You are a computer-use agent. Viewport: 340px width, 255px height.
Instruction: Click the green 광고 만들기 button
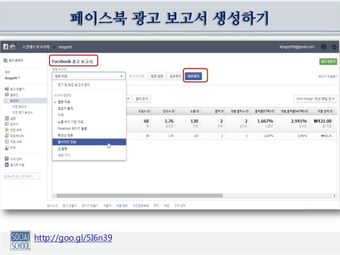pos(328,62)
